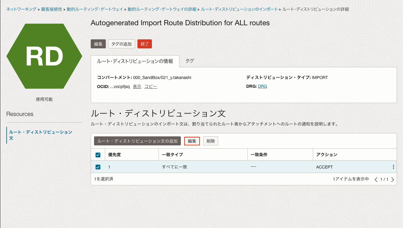Show full OCID via 表示 link
The image size is (403, 228).
137,86
